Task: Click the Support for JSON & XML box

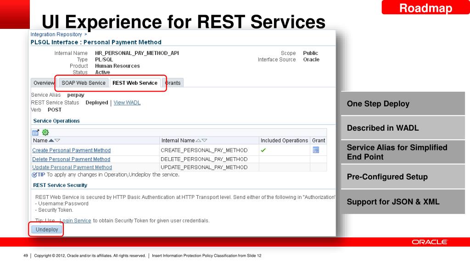Action: tap(403, 202)
